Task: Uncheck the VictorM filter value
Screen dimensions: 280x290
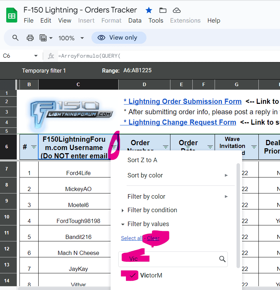Action: tap(132, 275)
